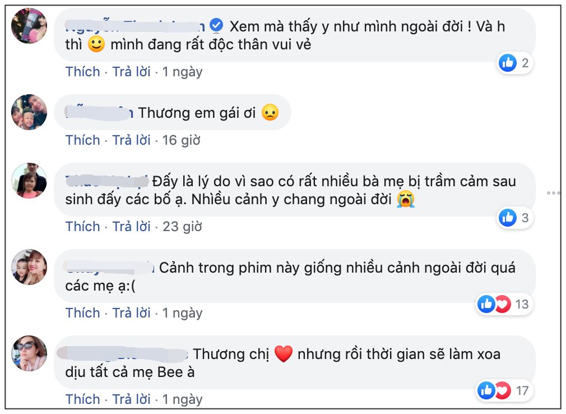Open reactions on the comment with 13 reactions
Image resolution: width=566 pixels, height=414 pixels.
[x=503, y=304]
